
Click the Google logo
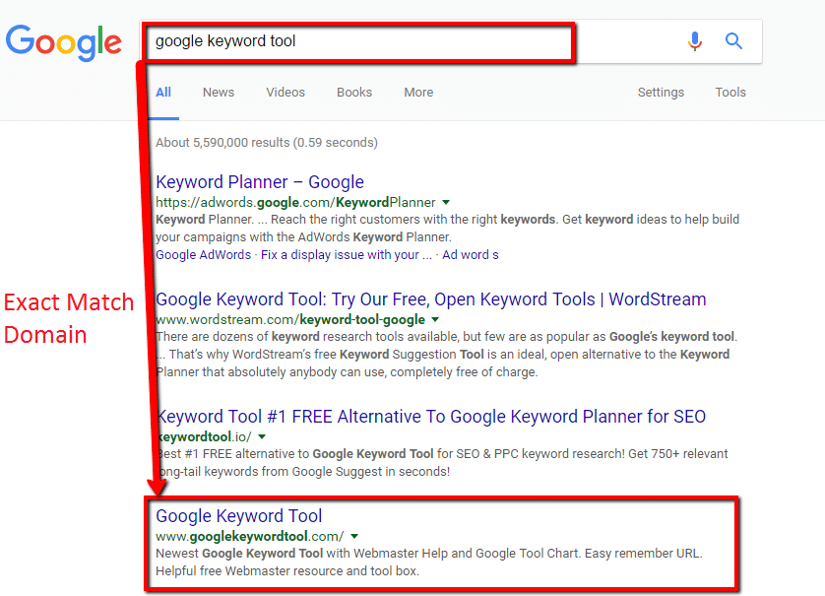(63, 43)
